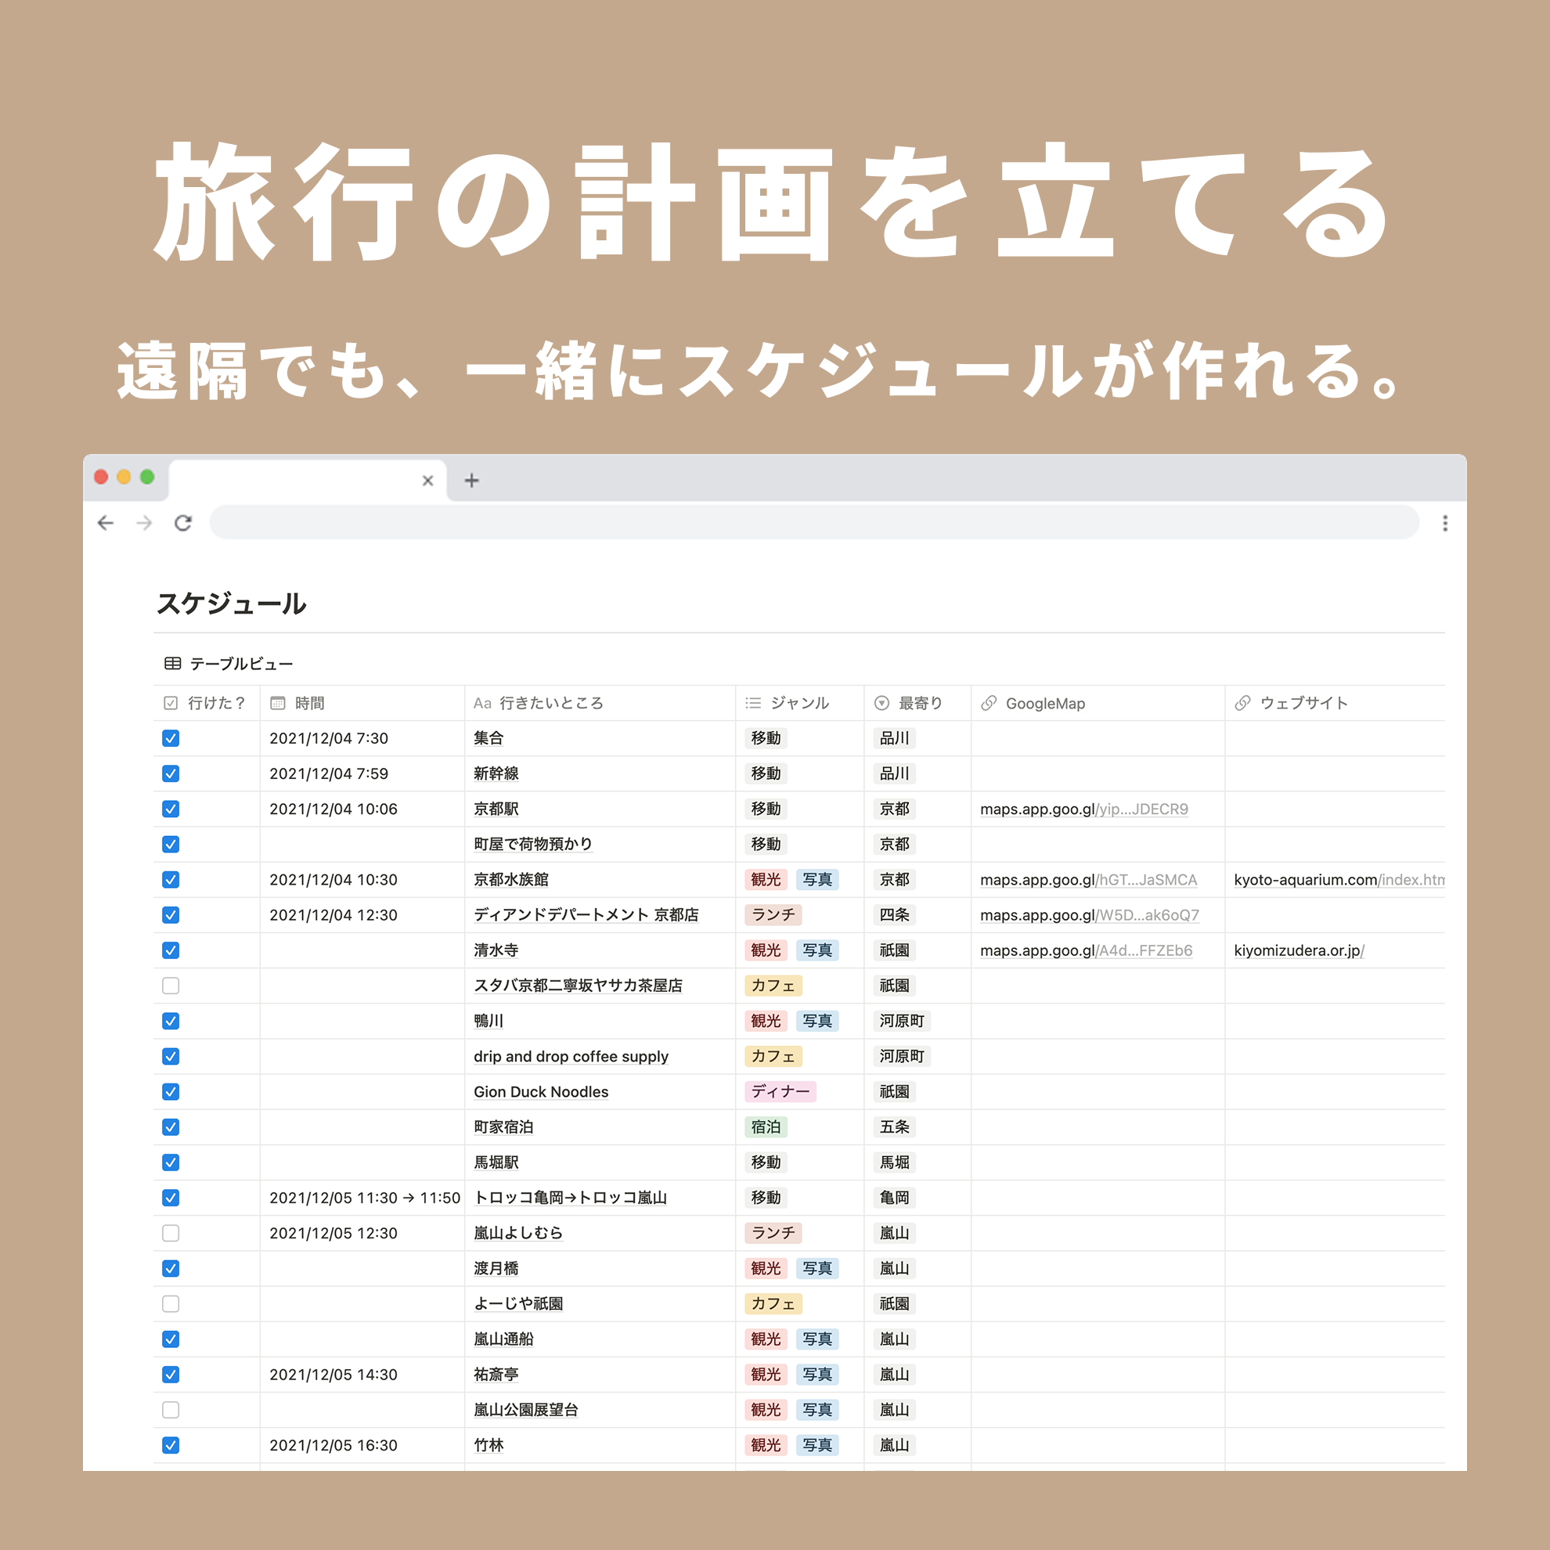Click the browser back arrow
This screenshot has width=1550, height=1550.
click(105, 523)
